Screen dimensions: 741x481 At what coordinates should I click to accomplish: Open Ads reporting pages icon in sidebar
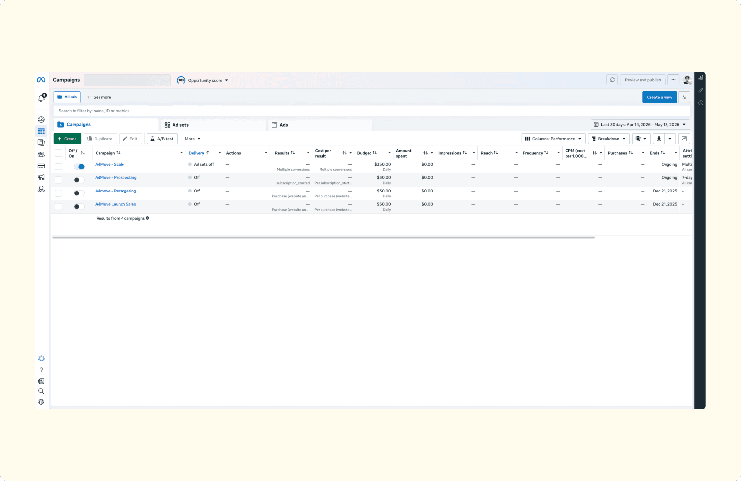[41, 143]
